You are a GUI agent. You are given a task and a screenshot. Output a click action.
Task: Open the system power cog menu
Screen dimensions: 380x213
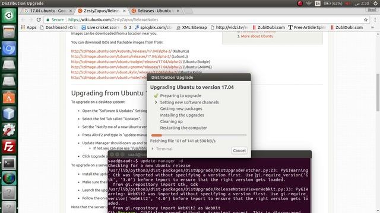pyautogui.click(x=375, y=4)
